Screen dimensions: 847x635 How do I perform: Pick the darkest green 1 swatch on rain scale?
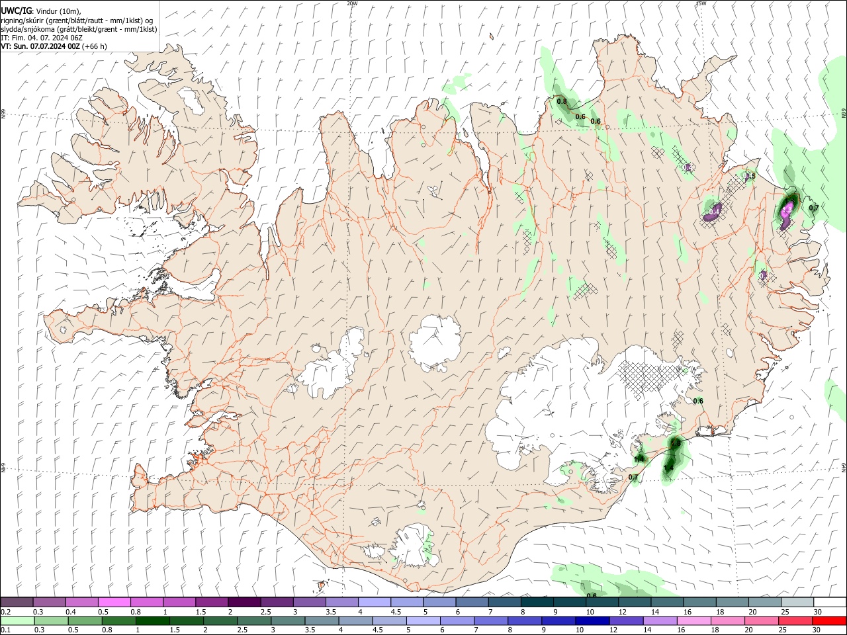(x=154, y=620)
